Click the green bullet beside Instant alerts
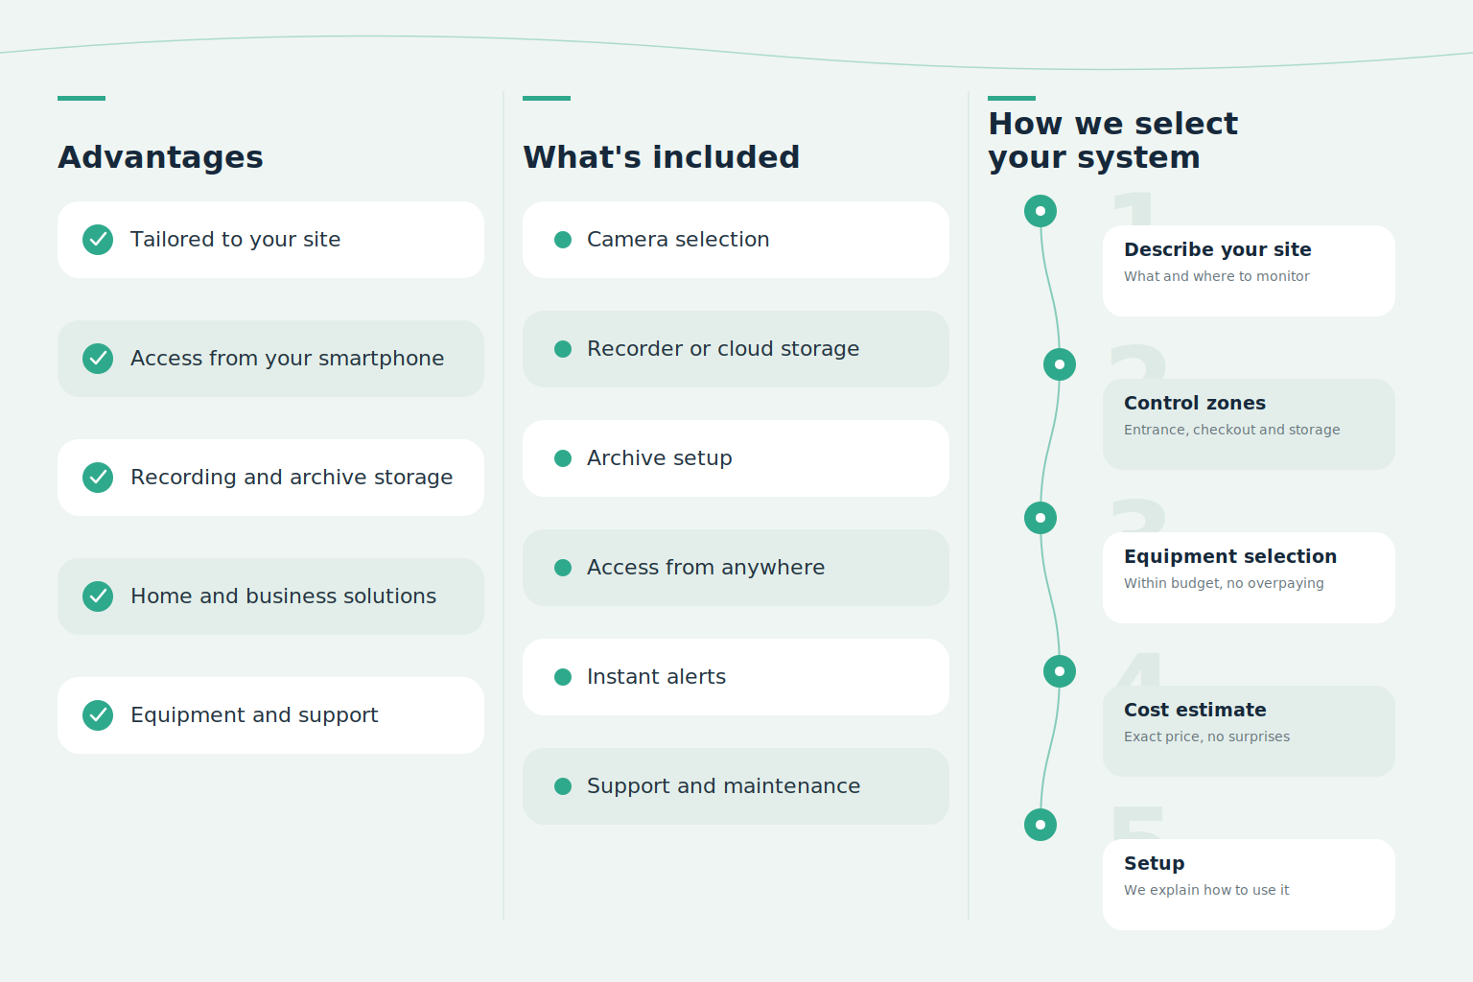 [x=563, y=677]
